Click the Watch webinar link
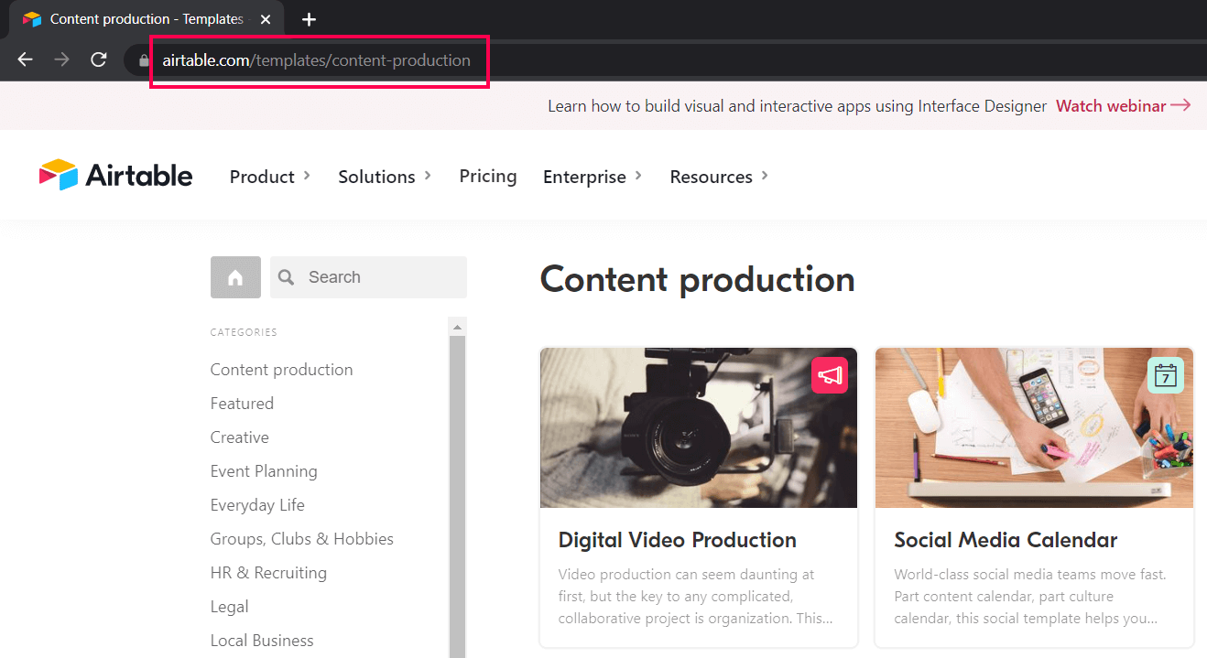Image resolution: width=1207 pixels, height=658 pixels. 1113,105
